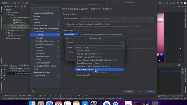Expand Languages & Frameworks settings
This screenshot has width=187, height=105.
[32, 66]
